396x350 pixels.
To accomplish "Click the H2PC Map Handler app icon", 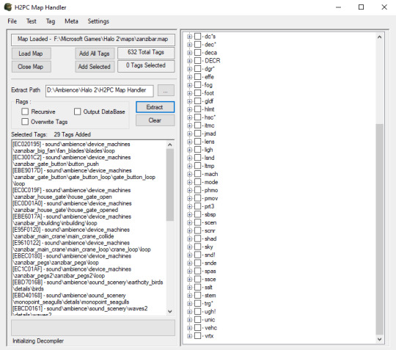I will click(8, 7).
